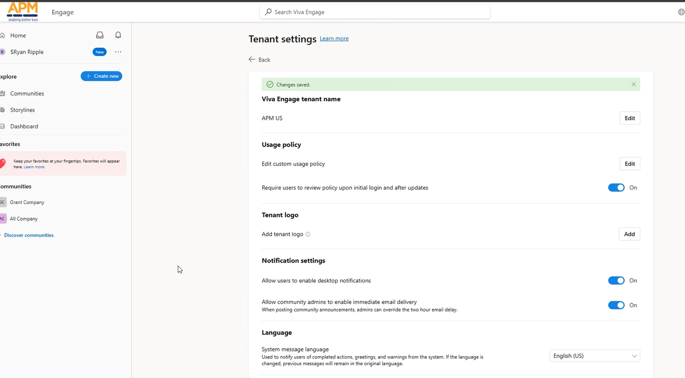The image size is (685, 378).
Task: Click the search magnifier icon
Action: click(x=268, y=12)
